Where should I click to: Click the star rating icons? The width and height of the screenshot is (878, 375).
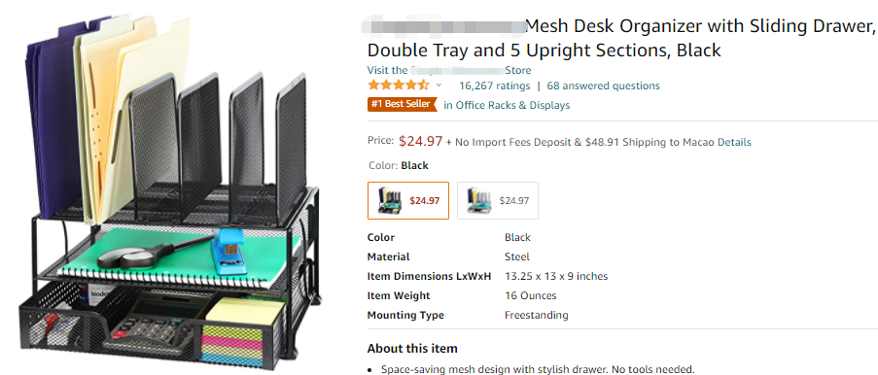[399, 85]
